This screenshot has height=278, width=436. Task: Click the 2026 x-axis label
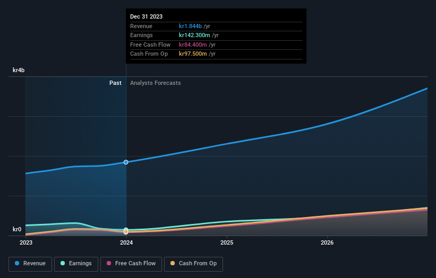coord(327,243)
